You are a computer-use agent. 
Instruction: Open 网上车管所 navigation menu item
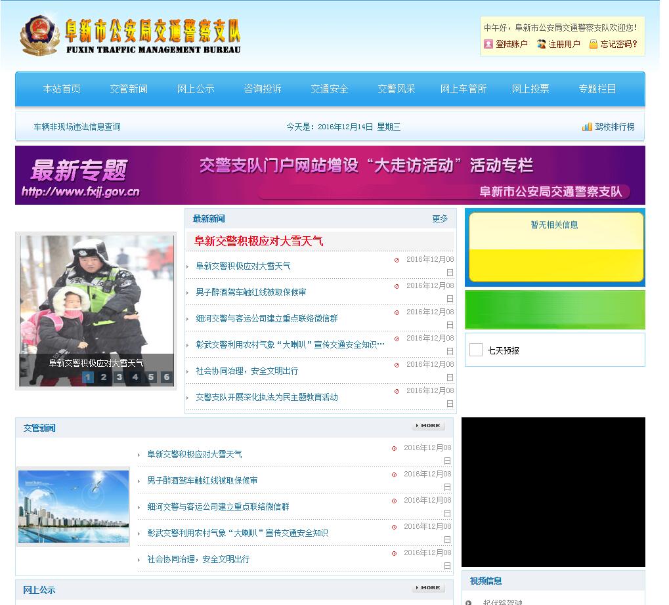[x=464, y=89]
